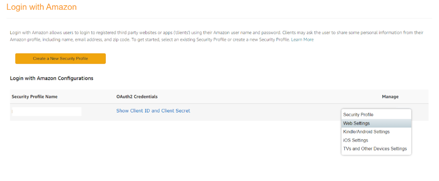Select iOS Settings menu entry

click(x=376, y=140)
